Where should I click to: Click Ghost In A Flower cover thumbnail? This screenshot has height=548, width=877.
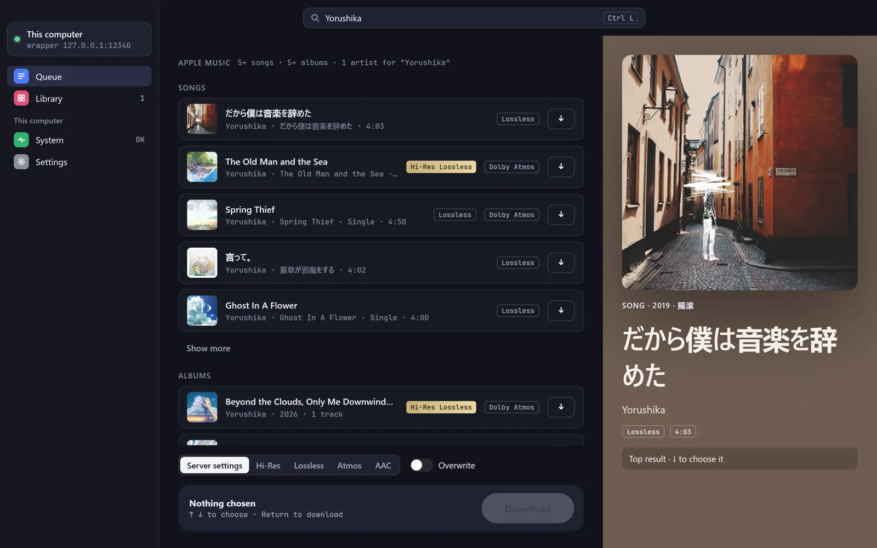(202, 311)
